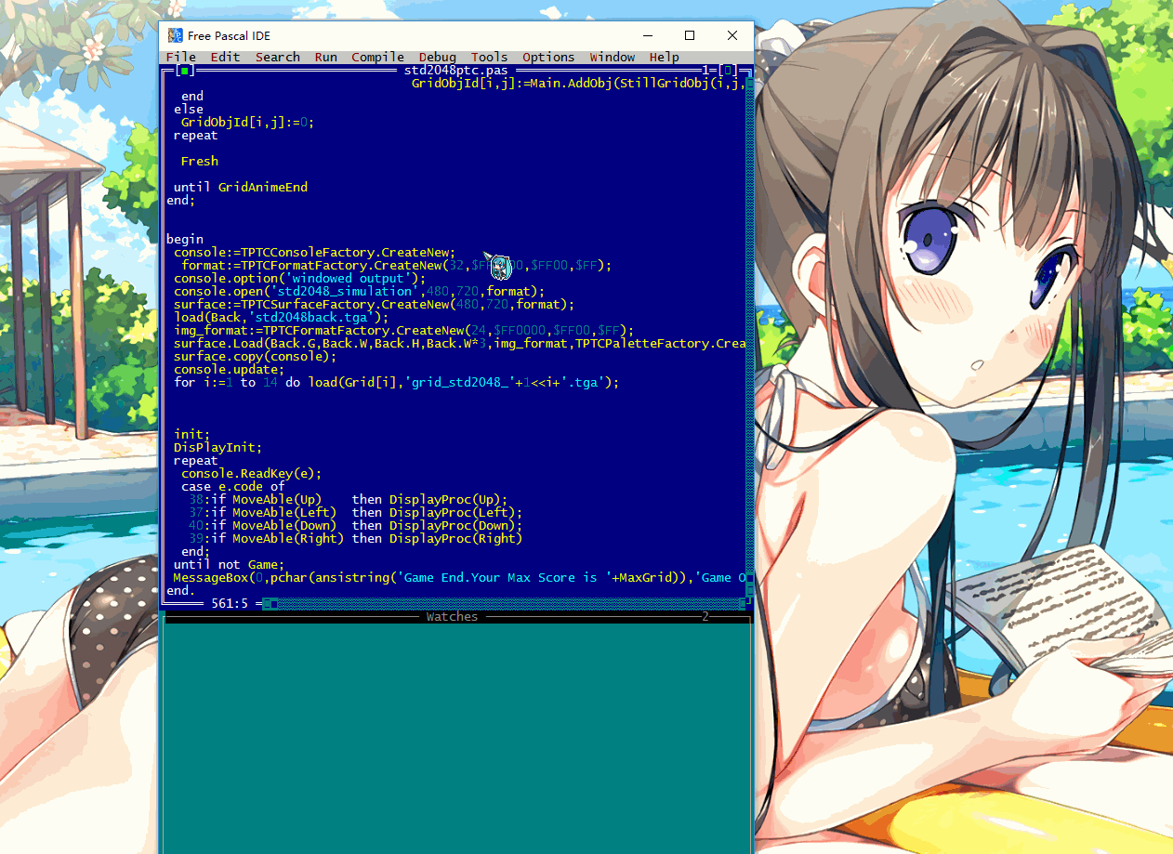
Task: Click 'surface:=TPTCSurfaceFactory.CreateNew' line
Action: (374, 304)
